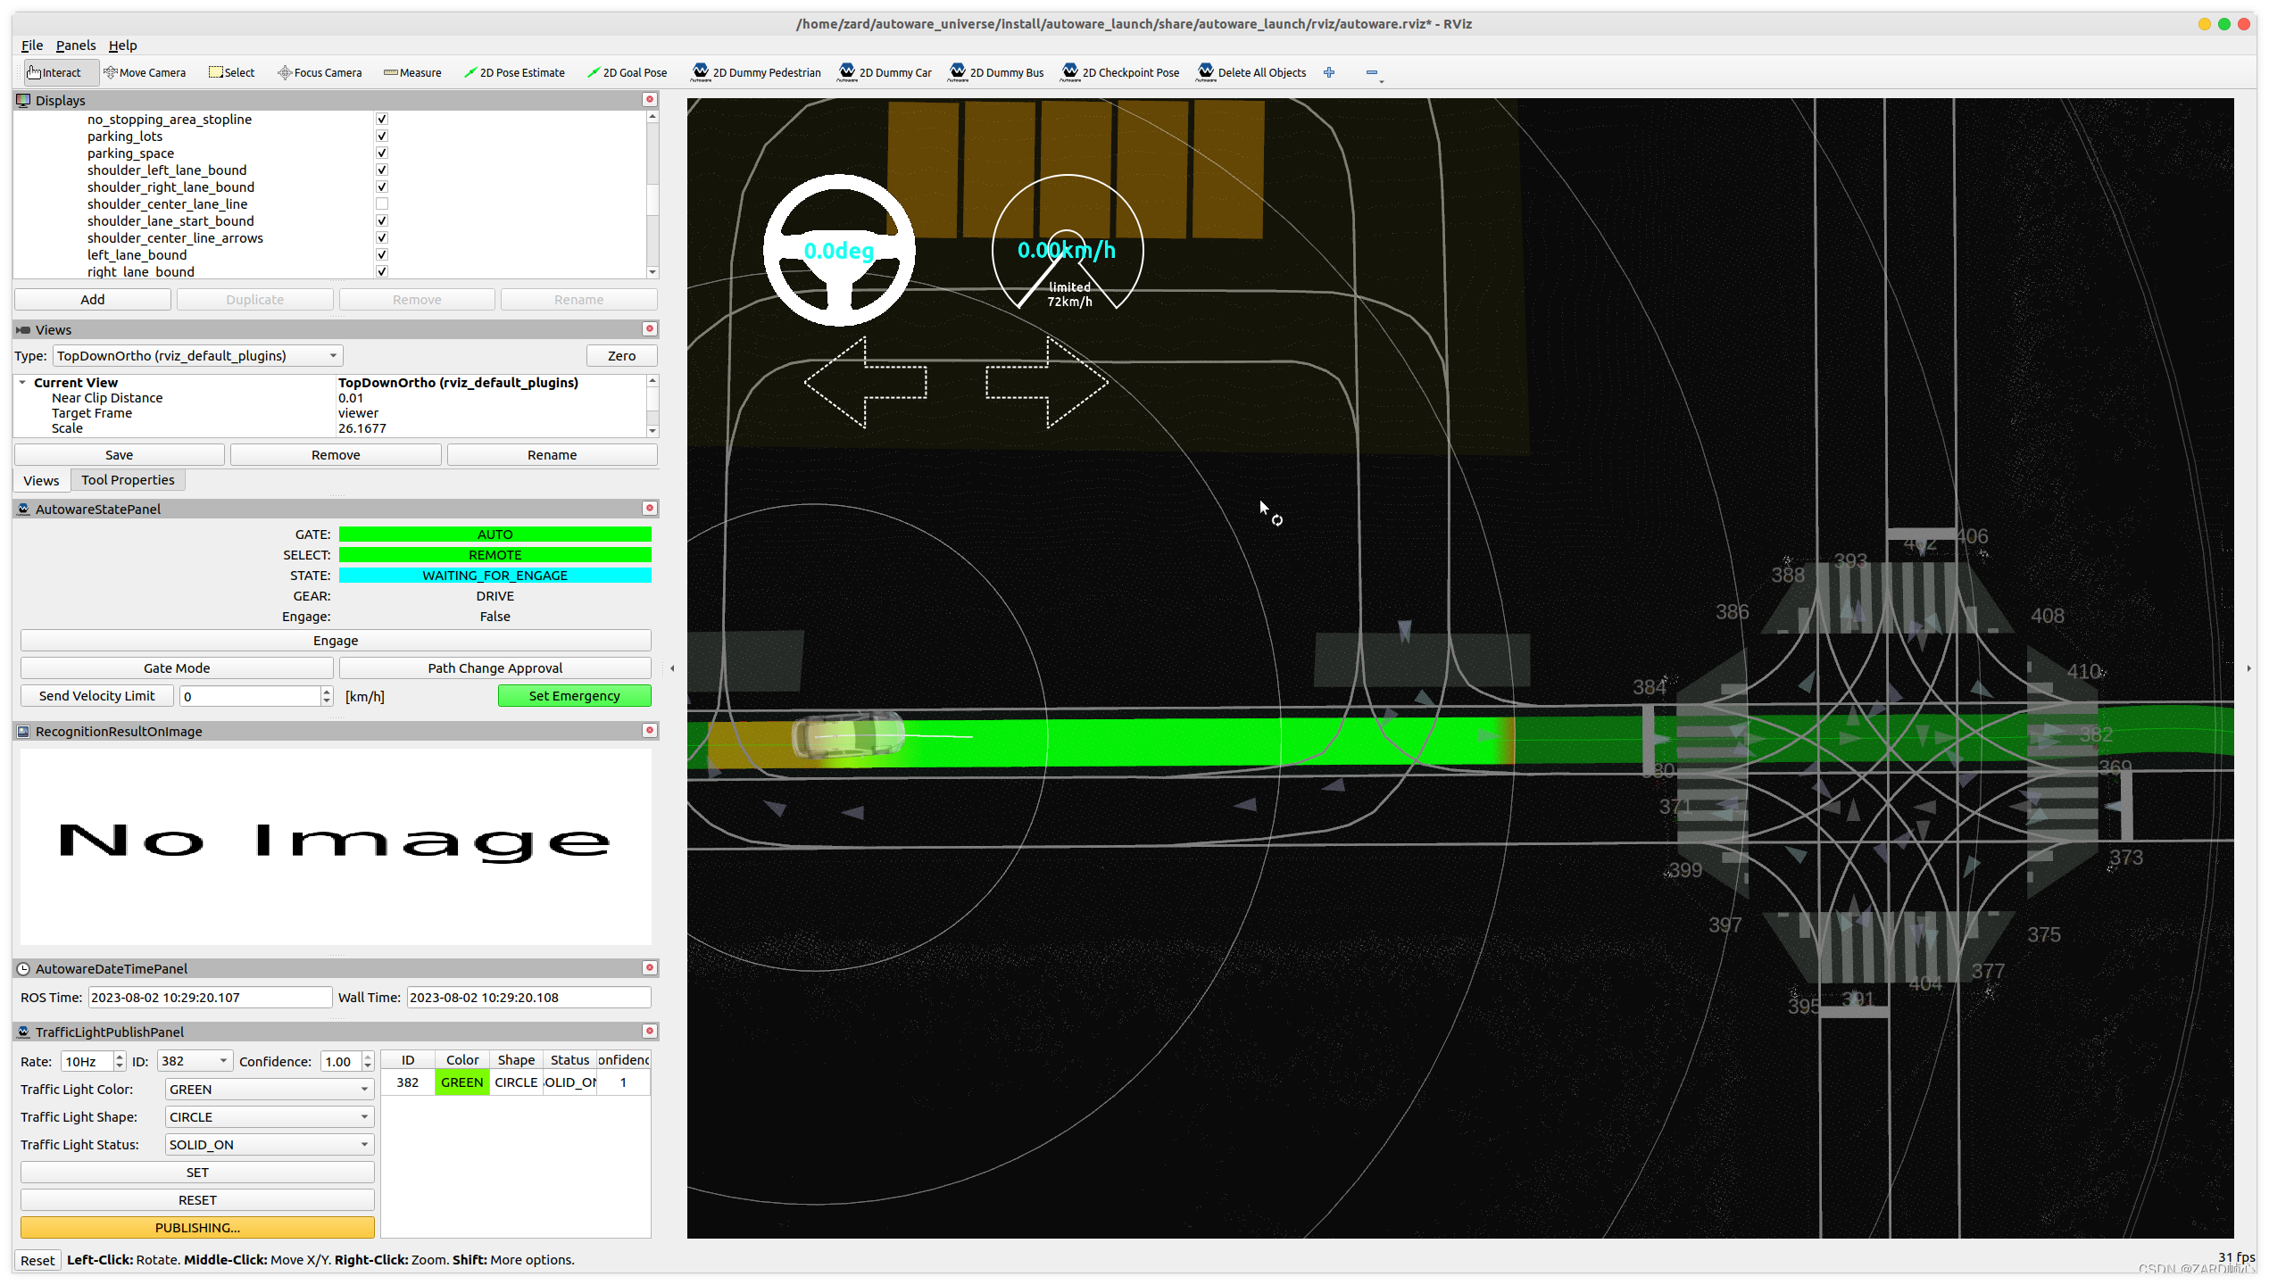Choose the 2D Dummy Car tool
The width and height of the screenshot is (2269, 1285).
point(885,73)
